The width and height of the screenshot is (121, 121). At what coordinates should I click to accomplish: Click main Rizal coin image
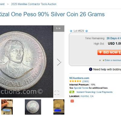click(x=27, y=61)
